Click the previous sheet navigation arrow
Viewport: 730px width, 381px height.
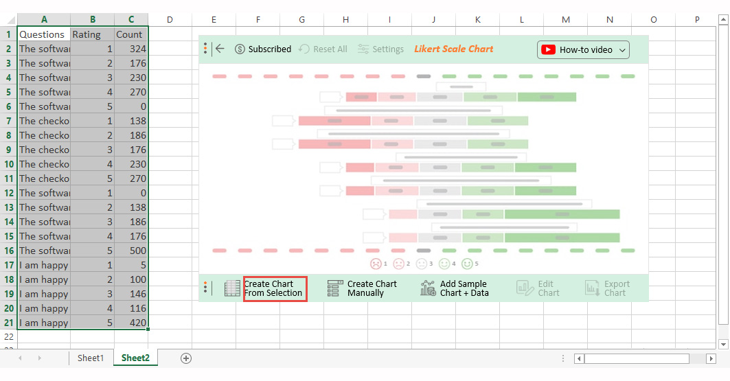pyautogui.click(x=20, y=358)
